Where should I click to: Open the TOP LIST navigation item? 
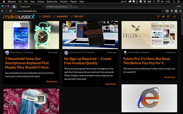click(x=77, y=17)
